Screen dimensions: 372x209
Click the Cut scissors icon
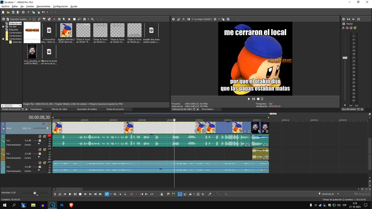pos(28,12)
